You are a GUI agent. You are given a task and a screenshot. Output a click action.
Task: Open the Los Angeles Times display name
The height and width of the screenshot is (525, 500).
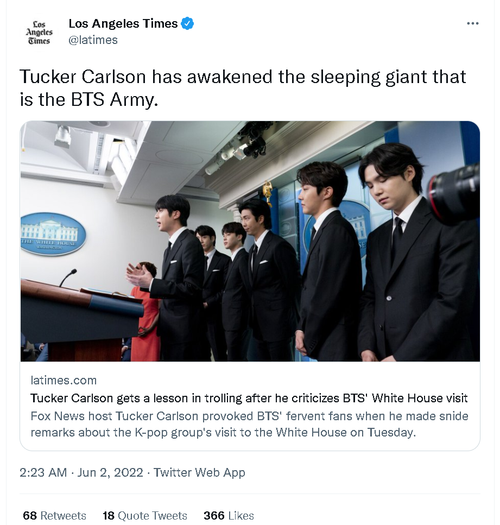(x=123, y=24)
